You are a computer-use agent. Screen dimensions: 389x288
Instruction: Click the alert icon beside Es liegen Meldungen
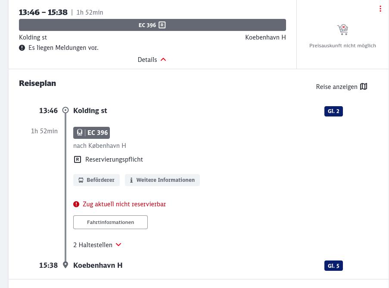(22, 48)
